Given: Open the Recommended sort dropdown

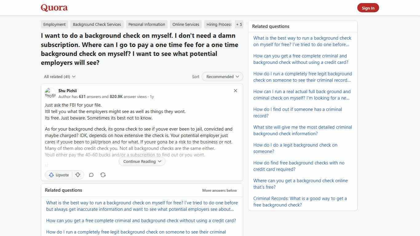Looking at the screenshot, I should click(222, 77).
